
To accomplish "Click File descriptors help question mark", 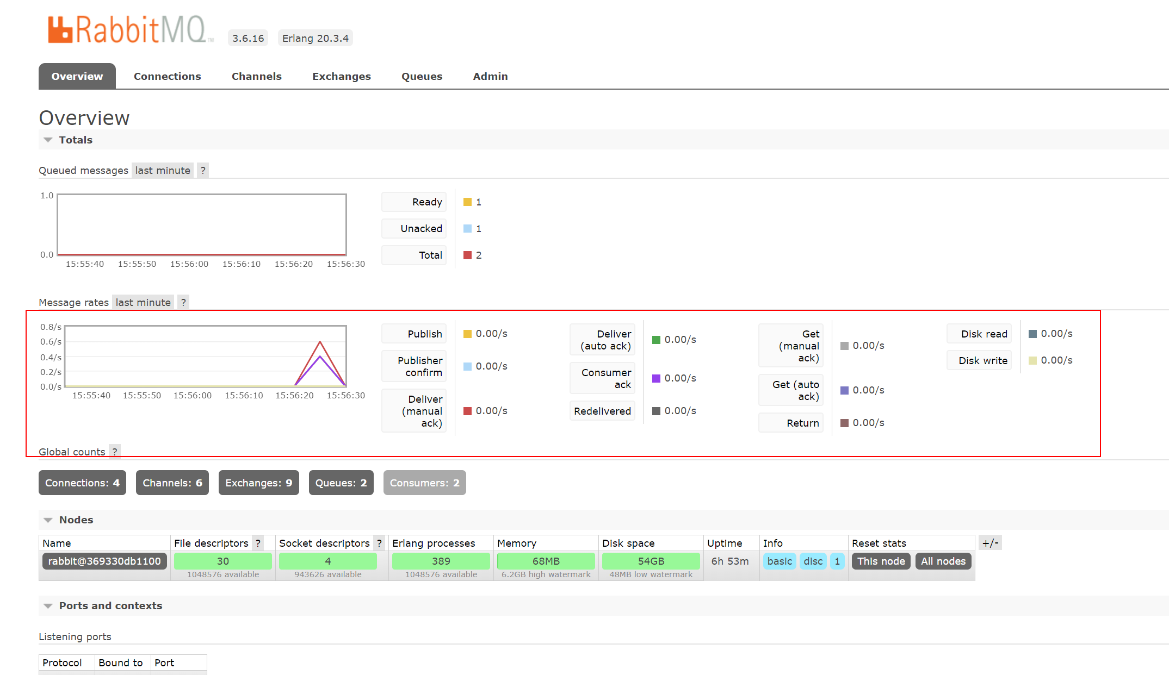I will coord(258,543).
